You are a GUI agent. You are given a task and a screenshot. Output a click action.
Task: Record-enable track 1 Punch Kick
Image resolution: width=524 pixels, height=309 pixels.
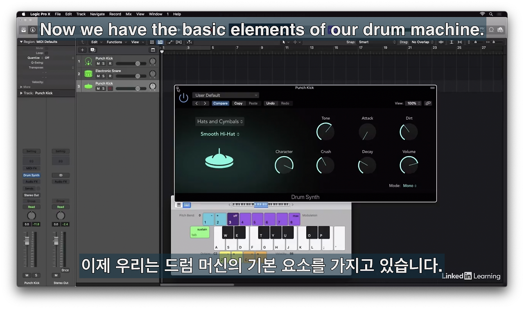(x=110, y=63)
